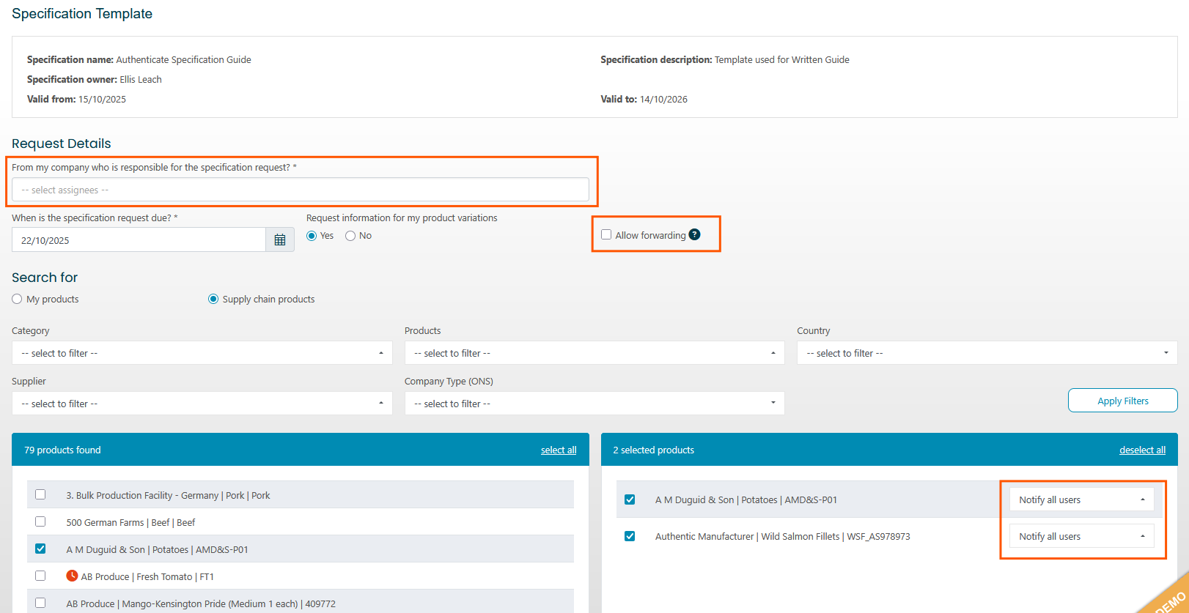This screenshot has height=613, width=1189.
Task: Select the No radio for product variations
Action: tap(350, 236)
